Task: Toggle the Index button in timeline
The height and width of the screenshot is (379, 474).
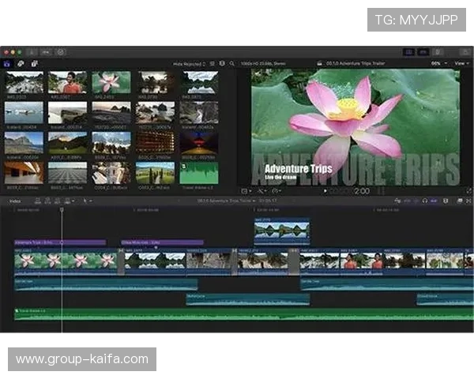Action: [x=15, y=201]
